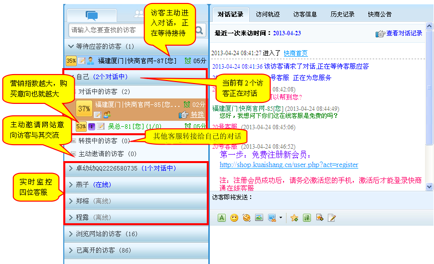434x264 pixels.
Task: Click the notepad with pencil icon
Action: click(x=332, y=218)
